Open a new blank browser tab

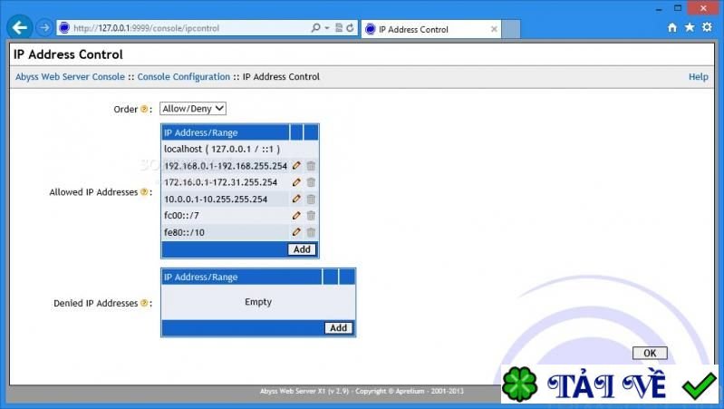pos(511,29)
